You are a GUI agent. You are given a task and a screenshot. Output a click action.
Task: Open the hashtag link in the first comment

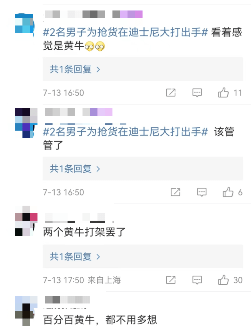tap(125, 32)
